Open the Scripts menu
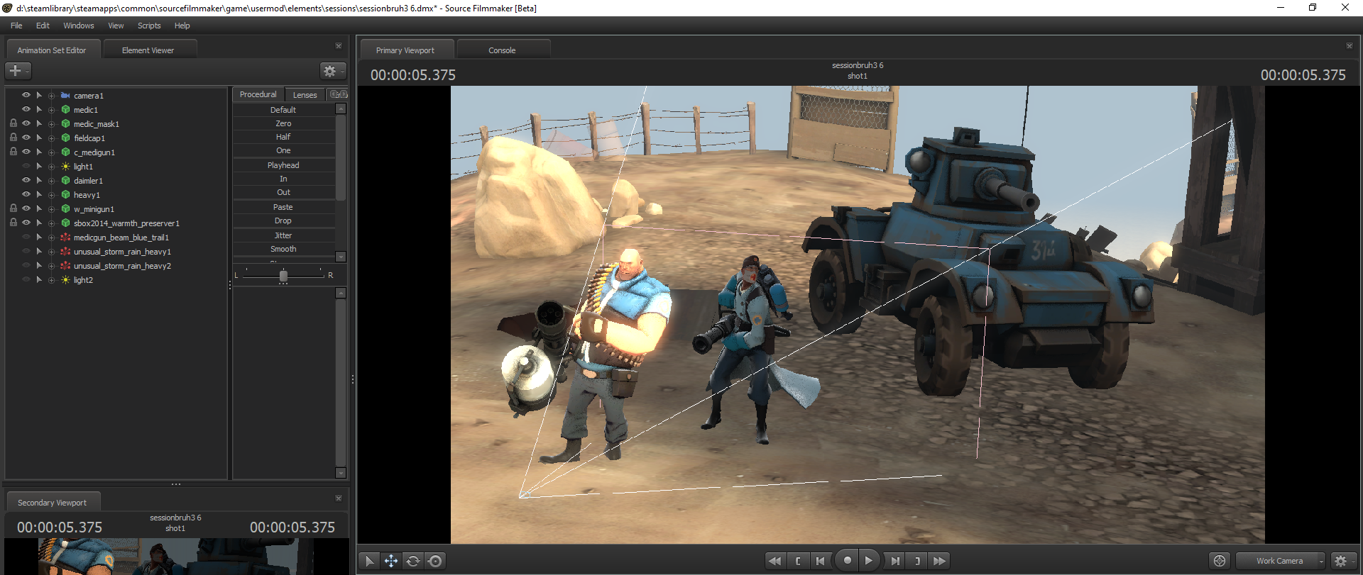1363x575 pixels. coord(149,26)
